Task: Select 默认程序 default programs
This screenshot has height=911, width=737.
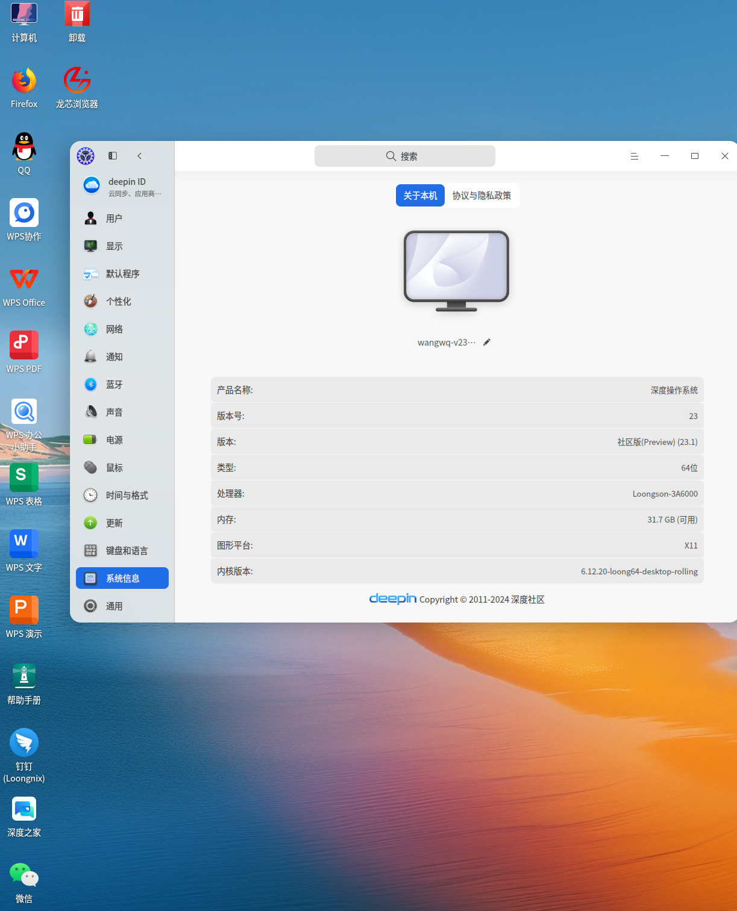Action: click(x=122, y=273)
